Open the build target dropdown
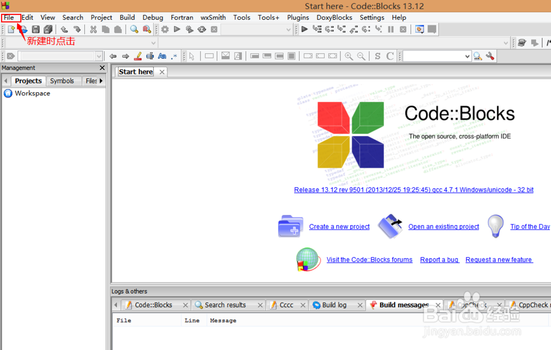This screenshot has width=551, height=350. (x=289, y=30)
